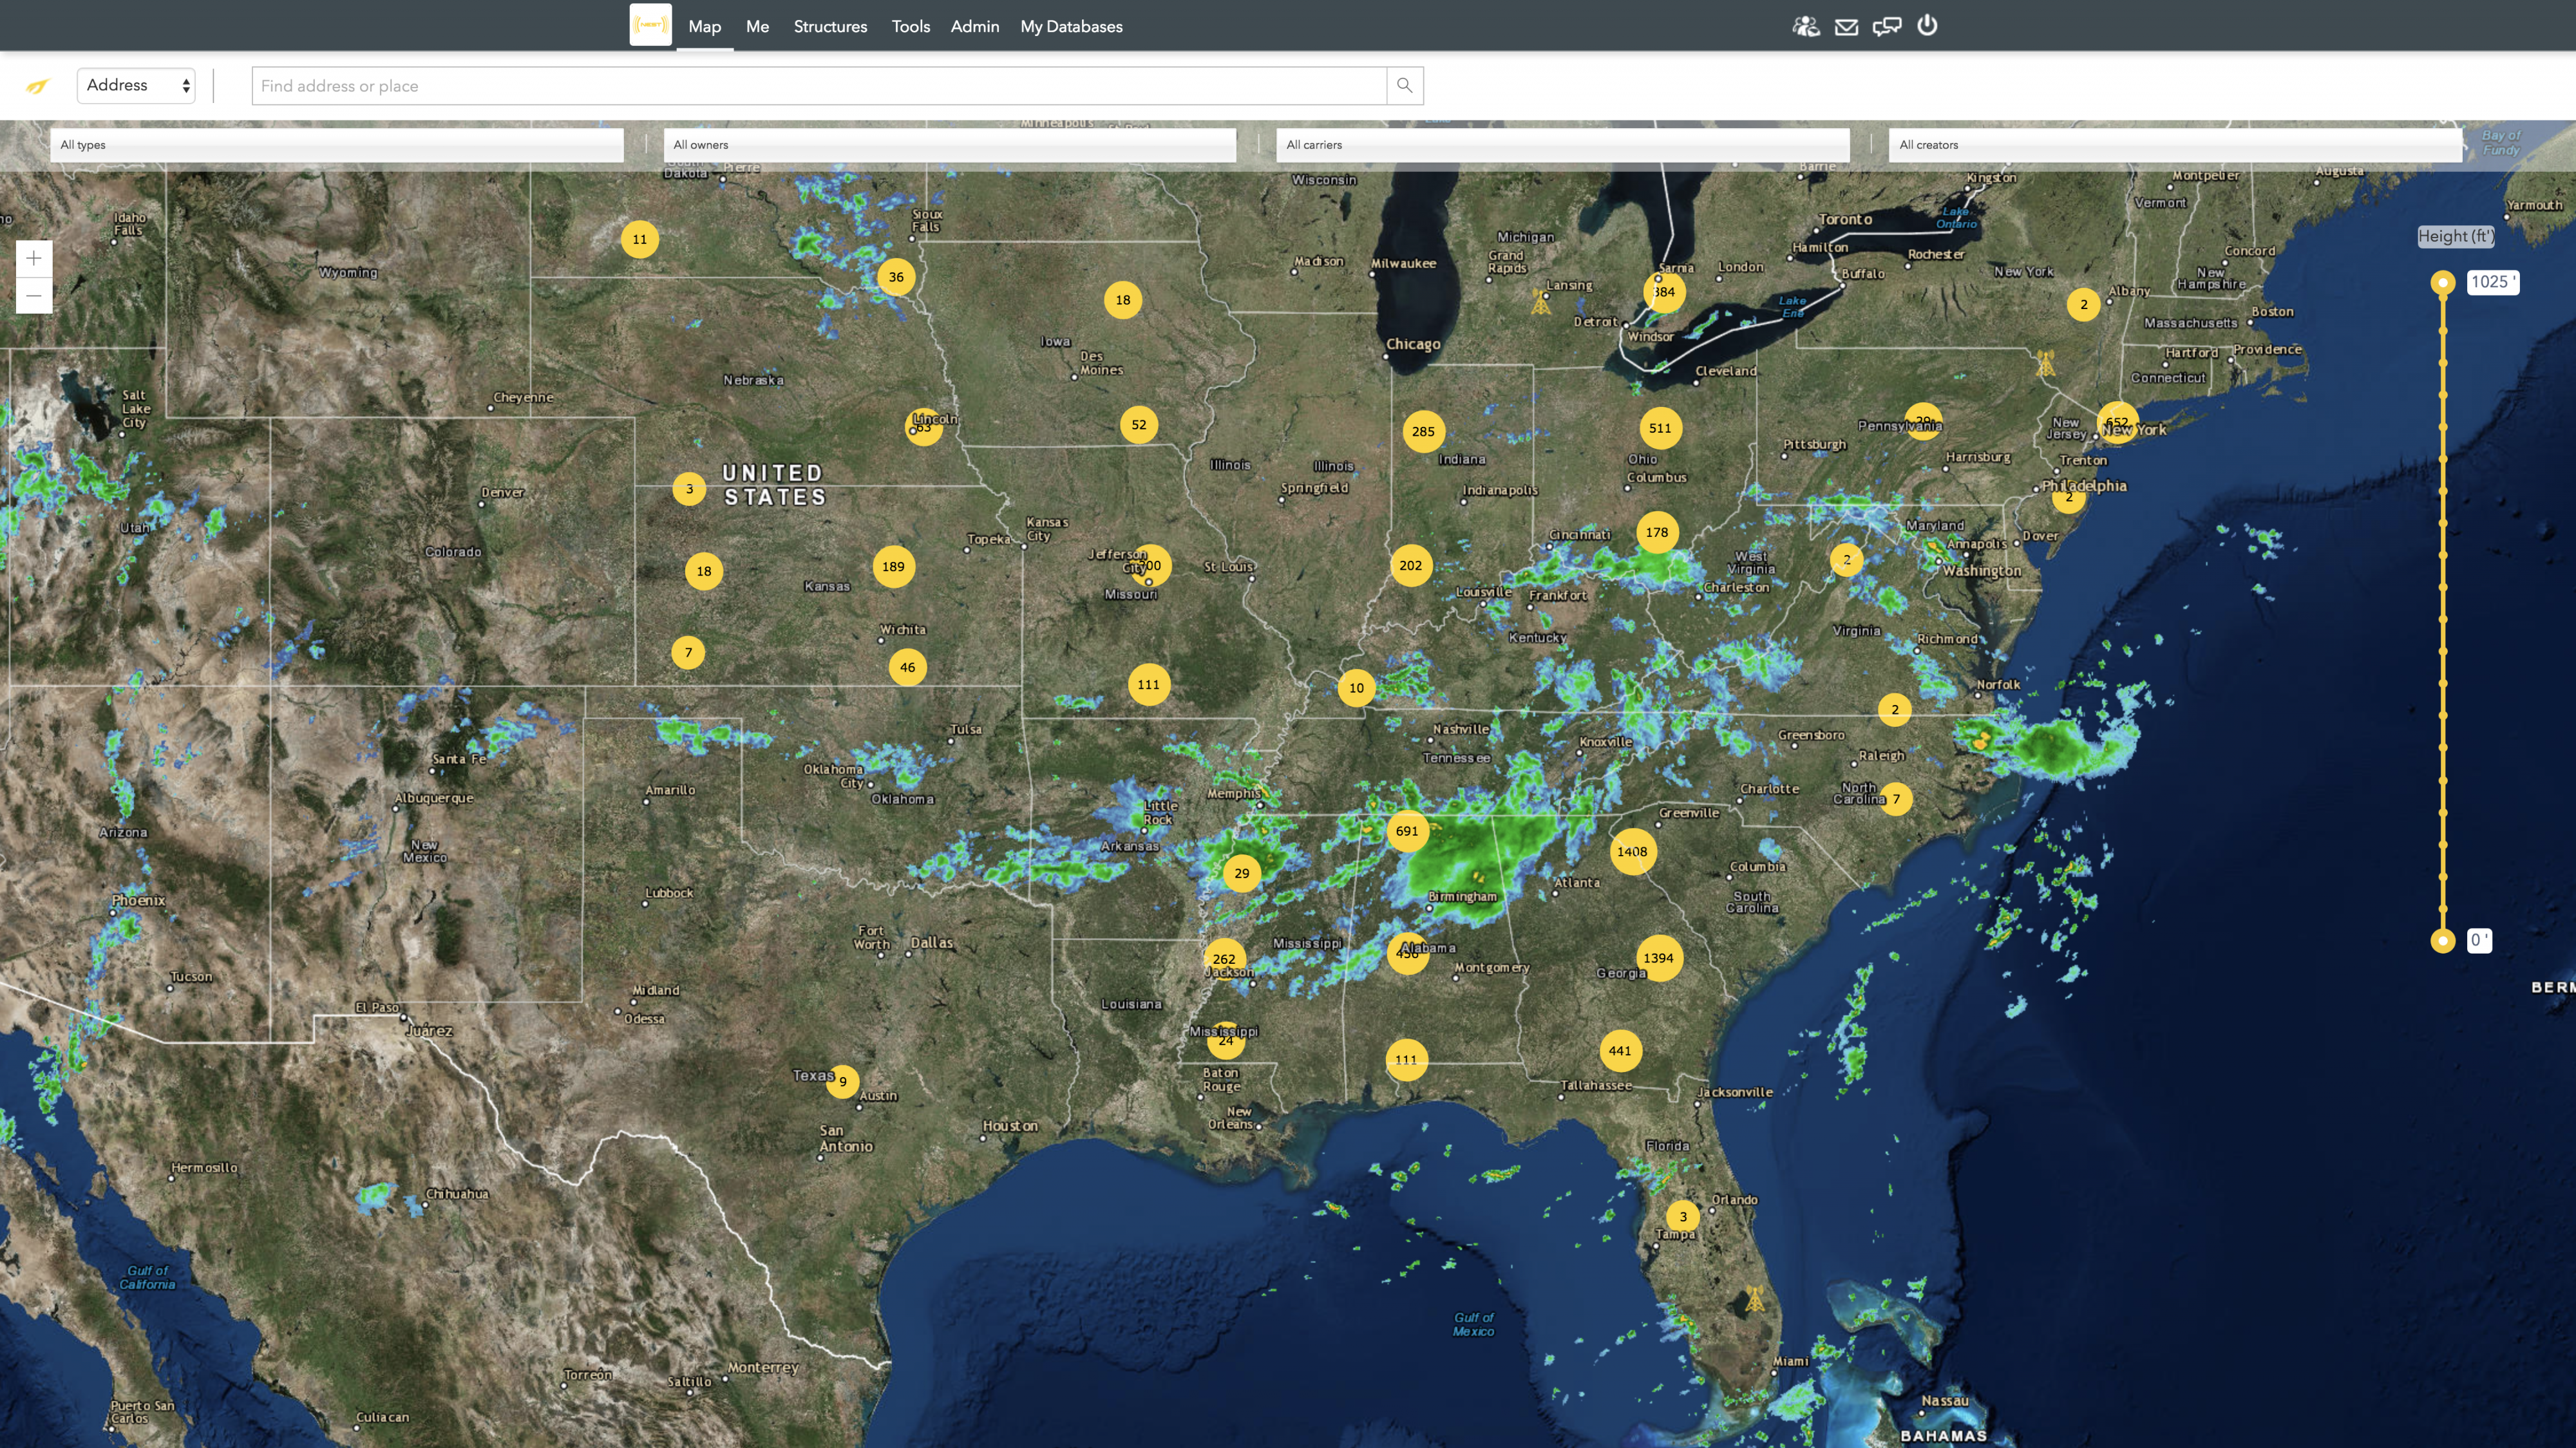Click the yellow app logo in navbar

[650, 25]
